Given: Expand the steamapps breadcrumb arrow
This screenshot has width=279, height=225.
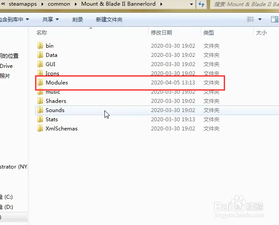Looking at the screenshot, I should pyautogui.click(x=43, y=4).
